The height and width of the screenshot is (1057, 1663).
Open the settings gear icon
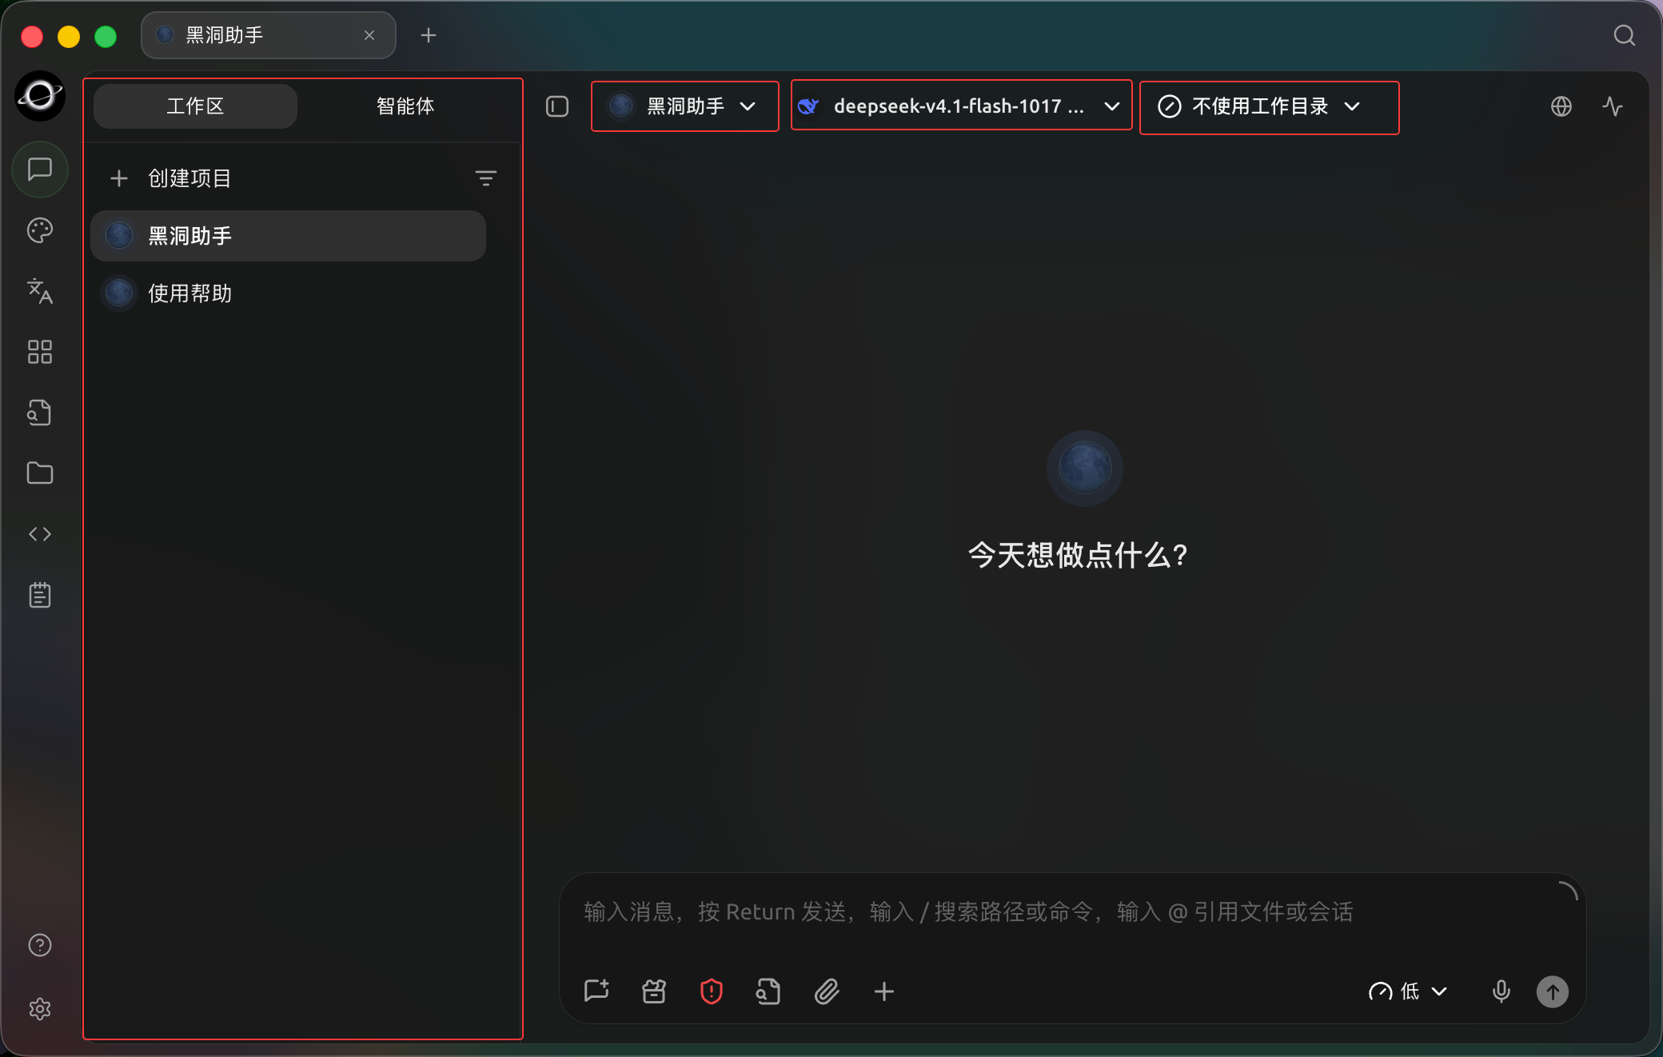(40, 1009)
